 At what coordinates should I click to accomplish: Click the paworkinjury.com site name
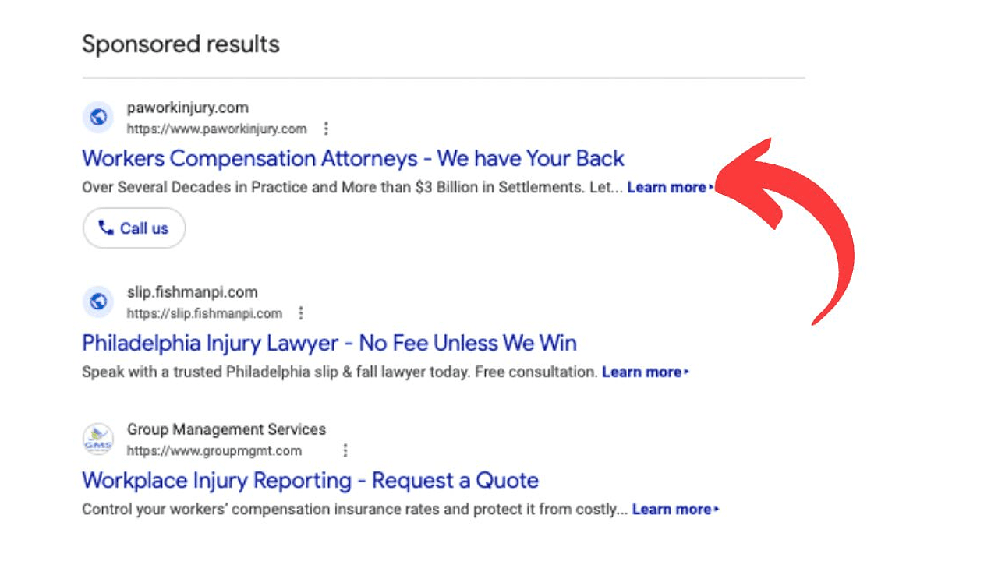(x=188, y=108)
